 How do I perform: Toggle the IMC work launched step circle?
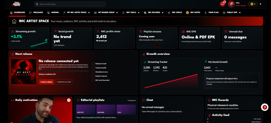pos(93,80)
